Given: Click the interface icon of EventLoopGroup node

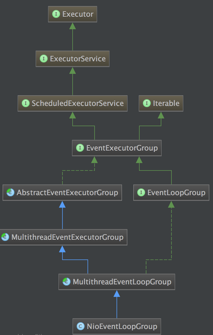Looking at the screenshot, I should 141,192.
